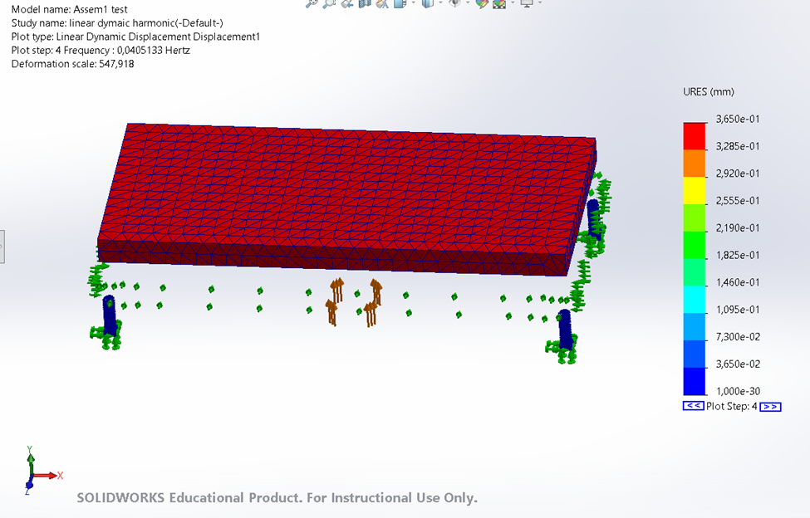The width and height of the screenshot is (810, 518).
Task: Click the orange swatch in the URES legend
Action: coord(695,163)
